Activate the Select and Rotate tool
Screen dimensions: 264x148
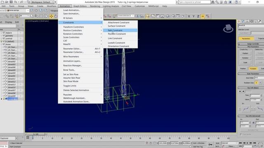[56, 16]
